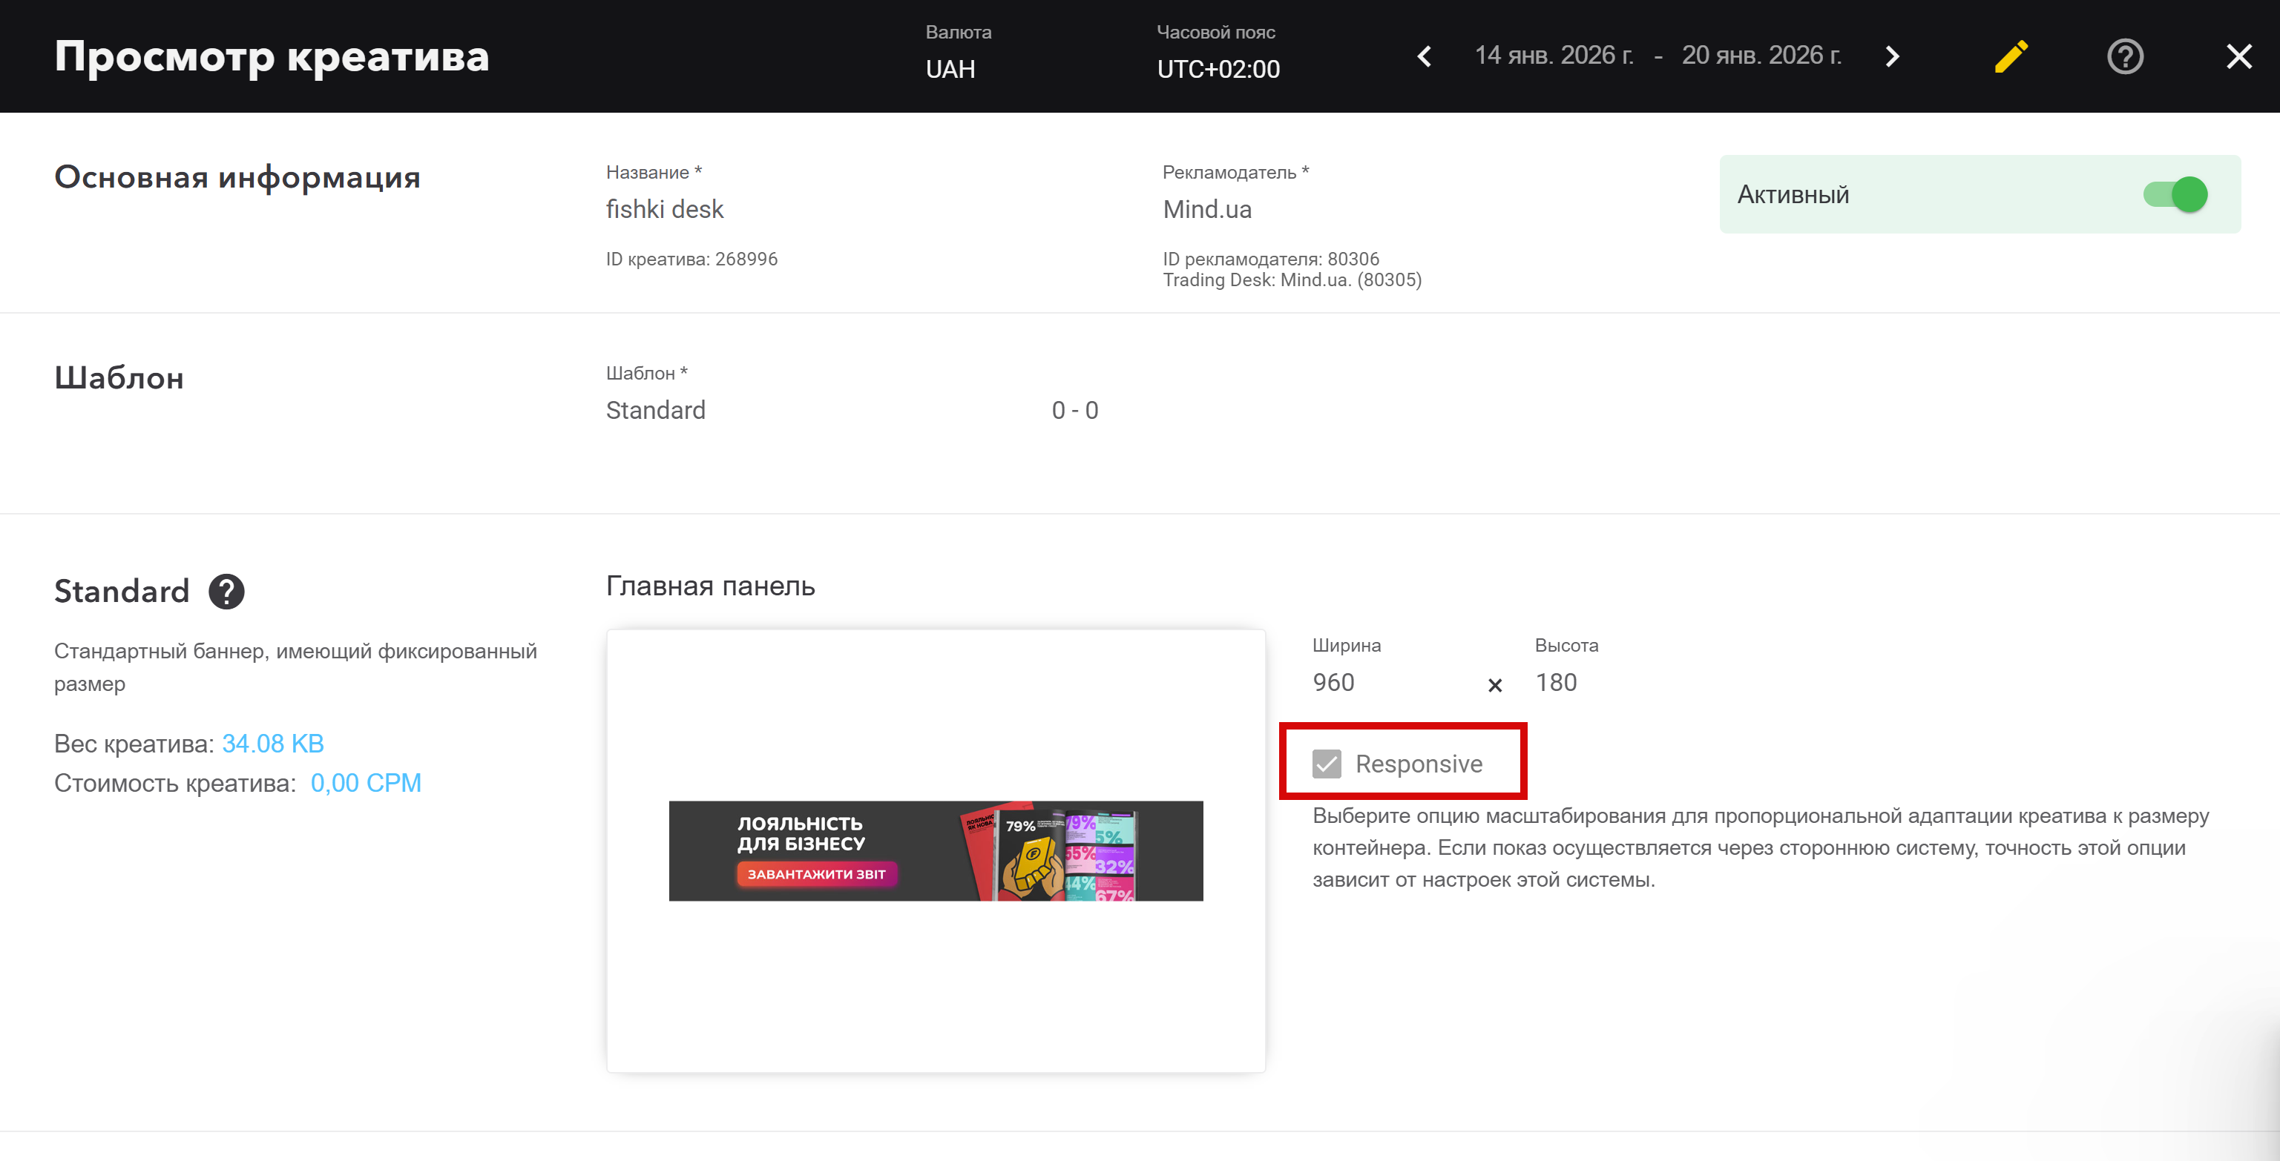The image size is (2280, 1161).
Task: Click the start date 14 янв. 2026
Action: 1554,56
